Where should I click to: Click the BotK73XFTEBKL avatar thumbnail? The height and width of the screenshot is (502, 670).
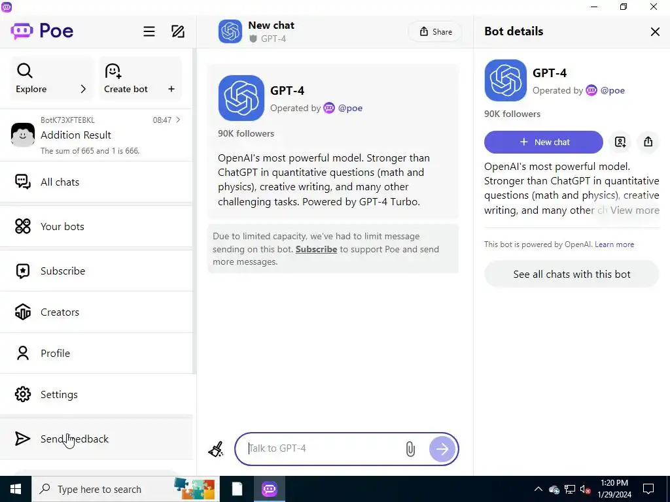point(23,135)
